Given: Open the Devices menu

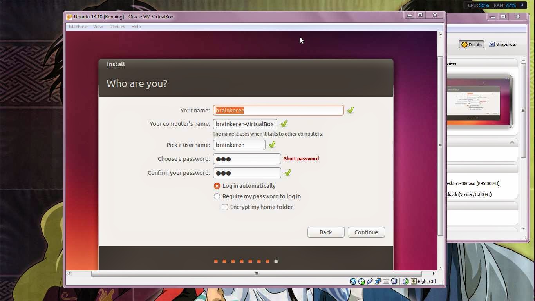Looking at the screenshot, I should 117,27.
